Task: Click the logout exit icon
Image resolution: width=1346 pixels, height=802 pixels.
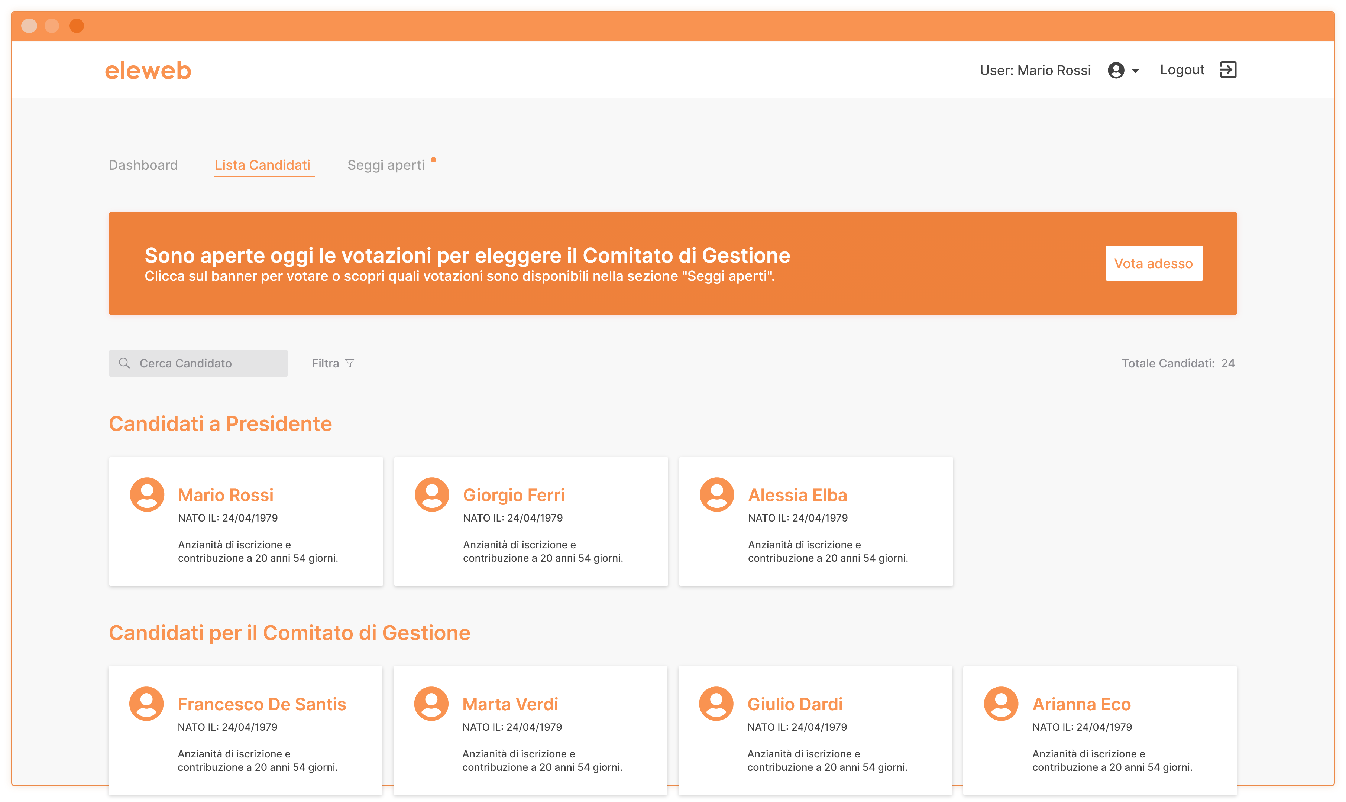Action: click(x=1227, y=70)
